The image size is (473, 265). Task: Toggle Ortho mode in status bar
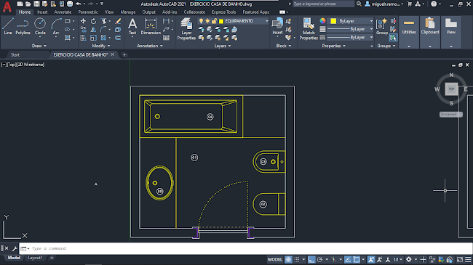[311, 259]
